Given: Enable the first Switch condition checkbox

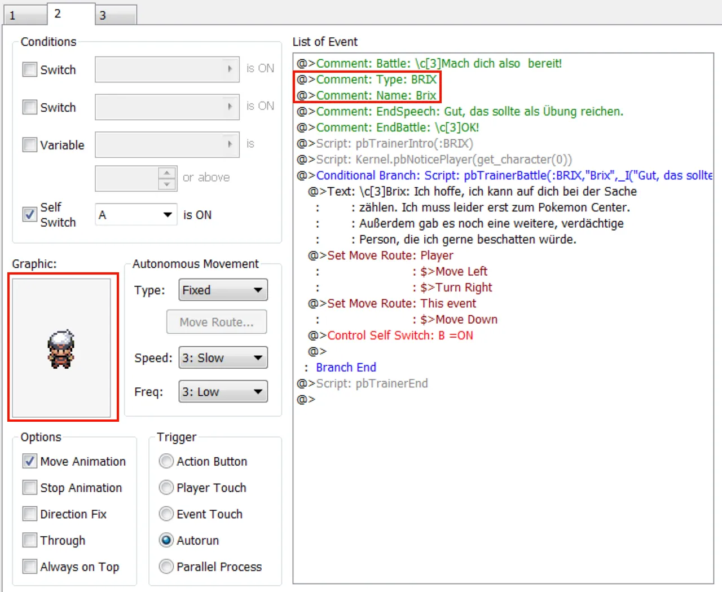Looking at the screenshot, I should pos(30,69).
